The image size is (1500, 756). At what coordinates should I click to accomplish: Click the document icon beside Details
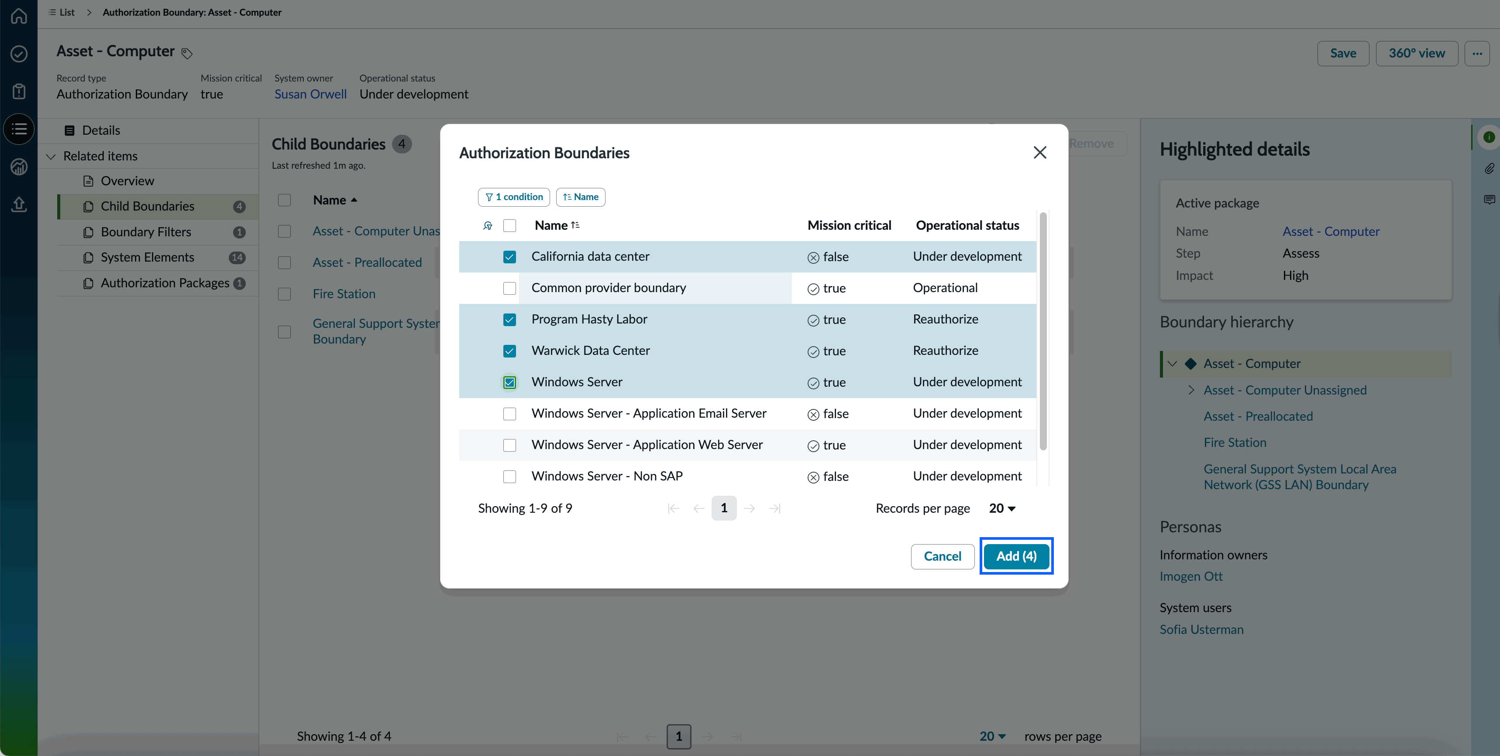coord(69,130)
